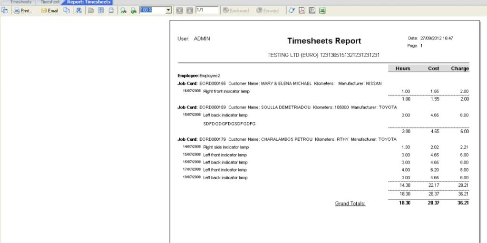The height and width of the screenshot is (243, 487).
Task: Click the Charge column header
Action: tap(460, 68)
